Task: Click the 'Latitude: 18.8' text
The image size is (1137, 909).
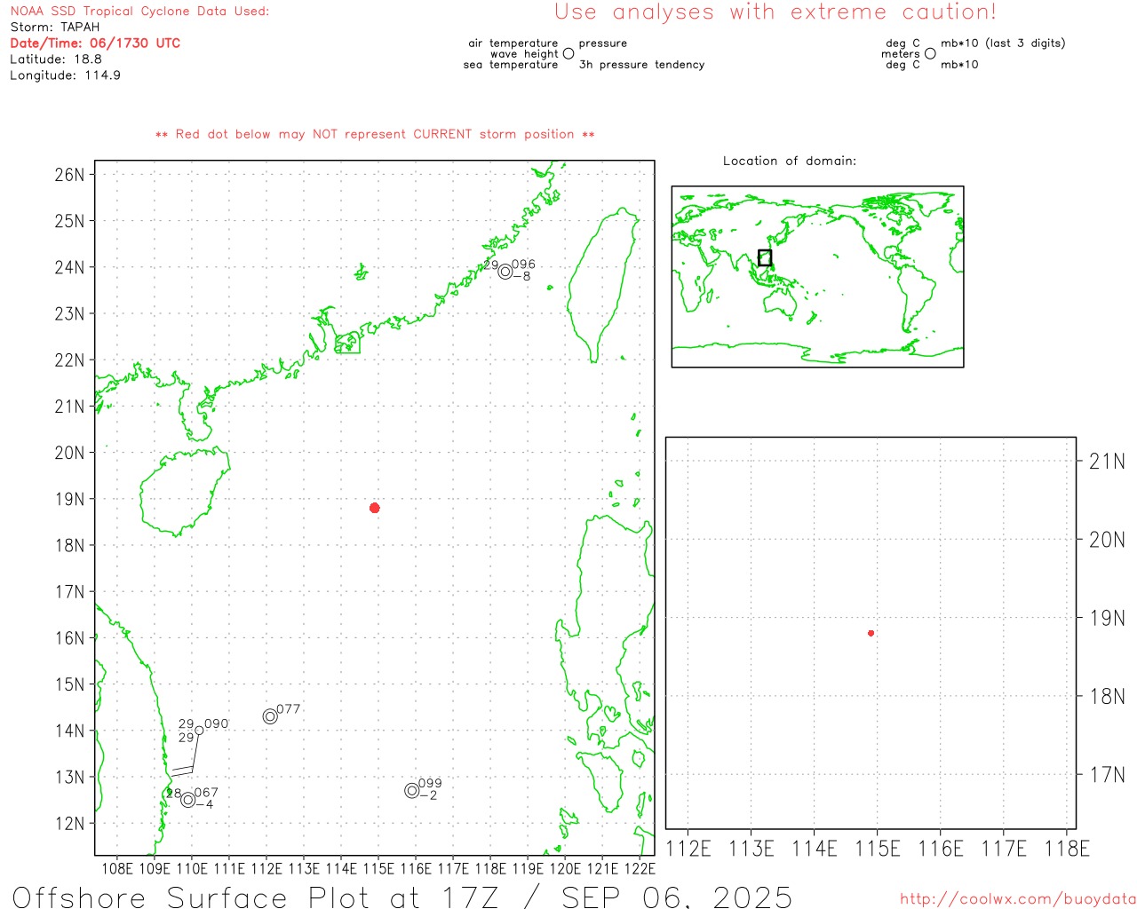Action: [56, 59]
